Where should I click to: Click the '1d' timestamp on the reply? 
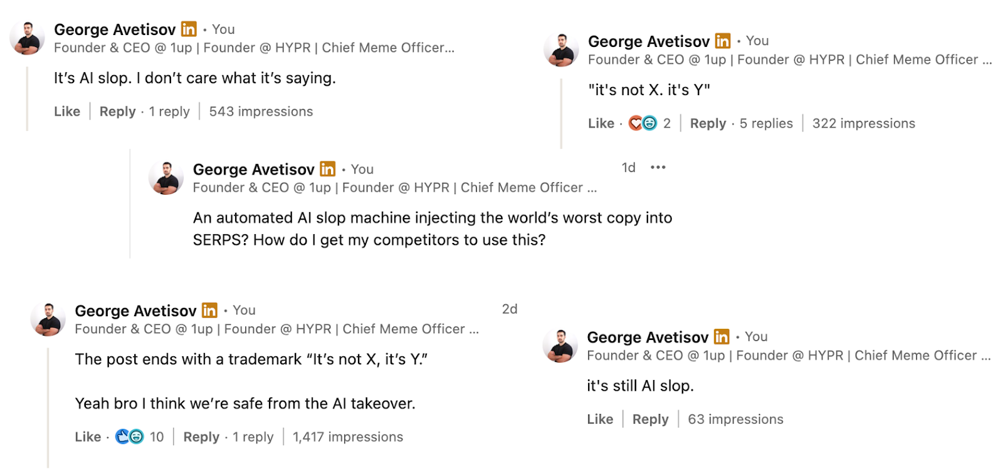click(628, 167)
